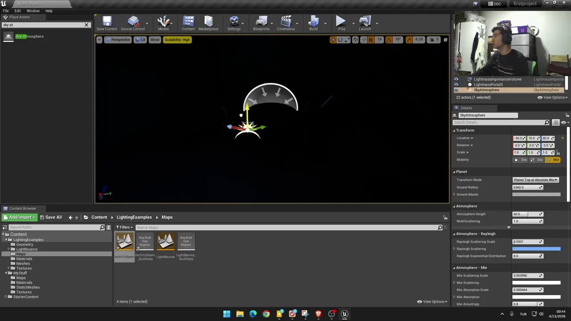Clear the Place Actors search with X
Screen dimensions: 571x321
(x=87, y=25)
